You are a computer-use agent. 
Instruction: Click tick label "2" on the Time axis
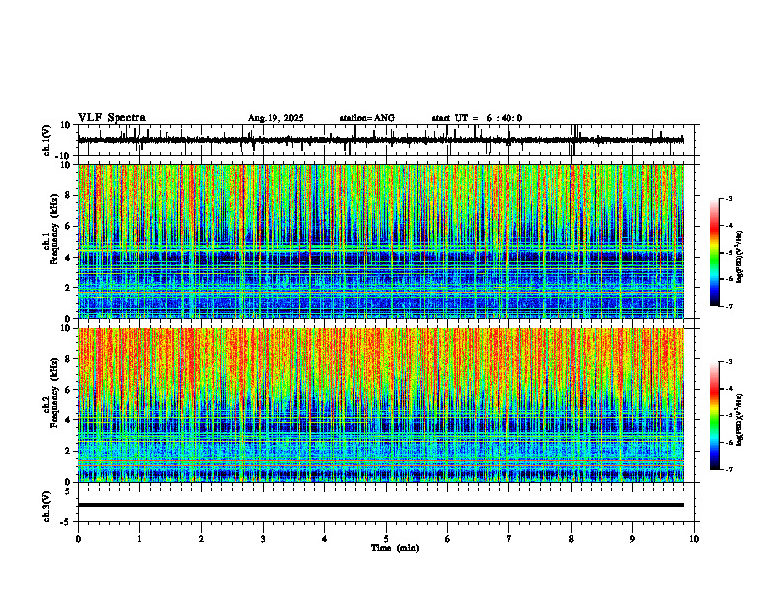[201, 539]
